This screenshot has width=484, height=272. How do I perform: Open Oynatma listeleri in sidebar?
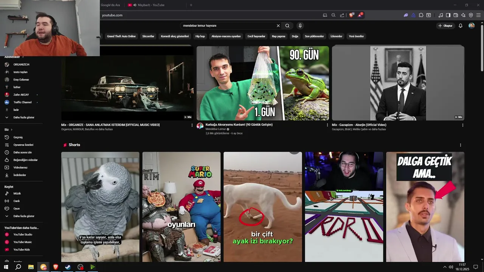(23, 145)
